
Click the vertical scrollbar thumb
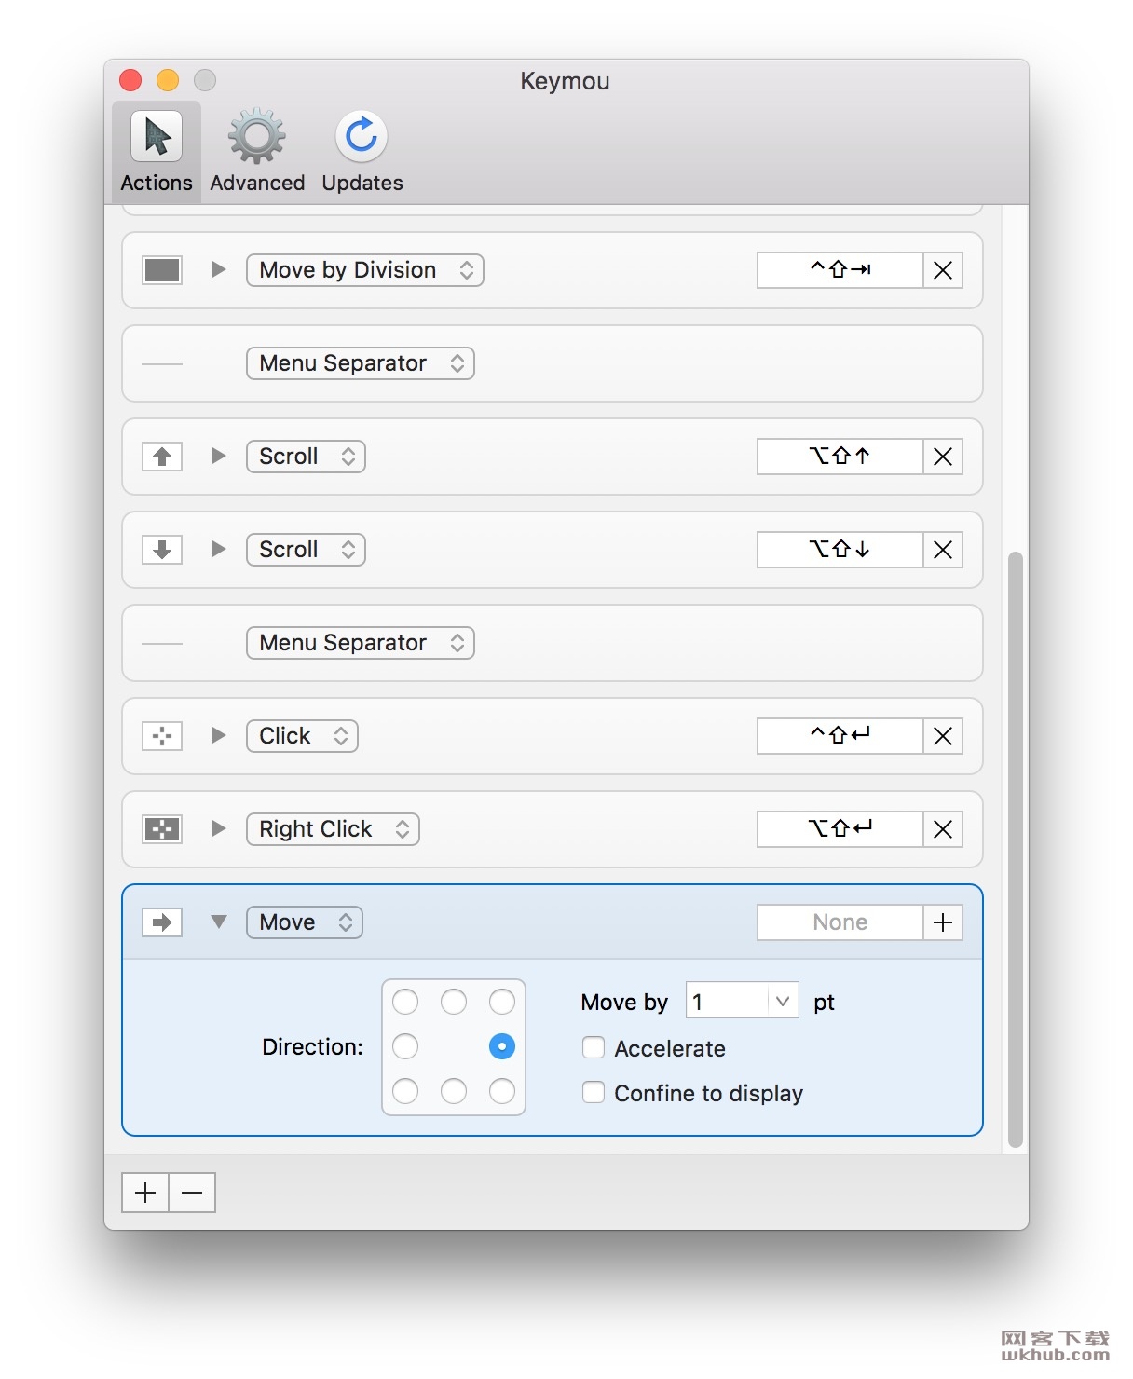tap(1016, 850)
